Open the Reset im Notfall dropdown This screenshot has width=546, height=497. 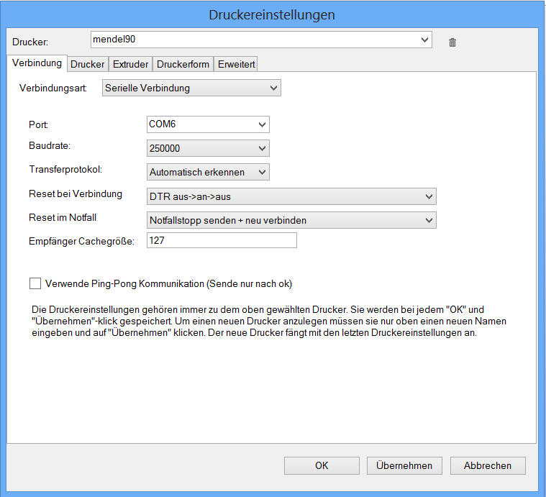pyautogui.click(x=429, y=219)
